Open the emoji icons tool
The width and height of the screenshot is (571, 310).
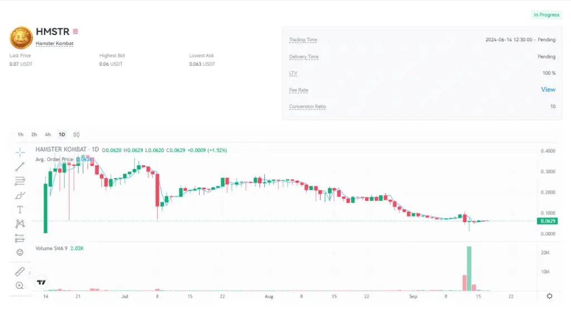click(x=20, y=252)
